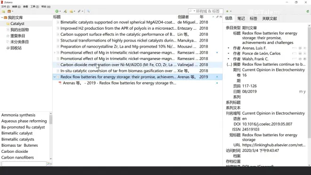Expand the 摘要 abstract field
The height and width of the screenshot is (175, 311).
[x=229, y=65]
